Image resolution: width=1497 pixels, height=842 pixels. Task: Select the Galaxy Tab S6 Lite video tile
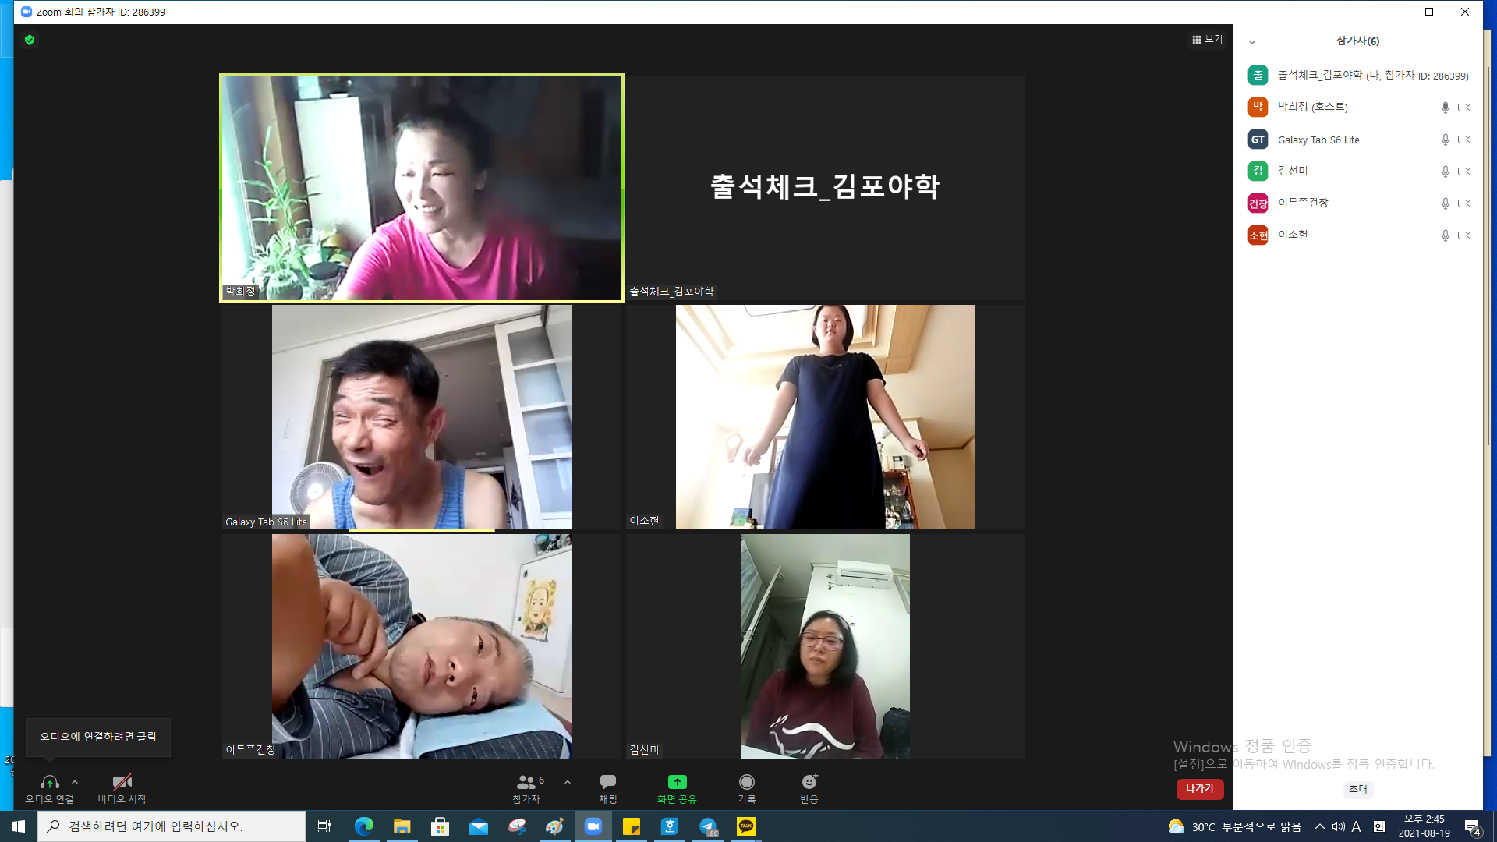[x=422, y=417]
